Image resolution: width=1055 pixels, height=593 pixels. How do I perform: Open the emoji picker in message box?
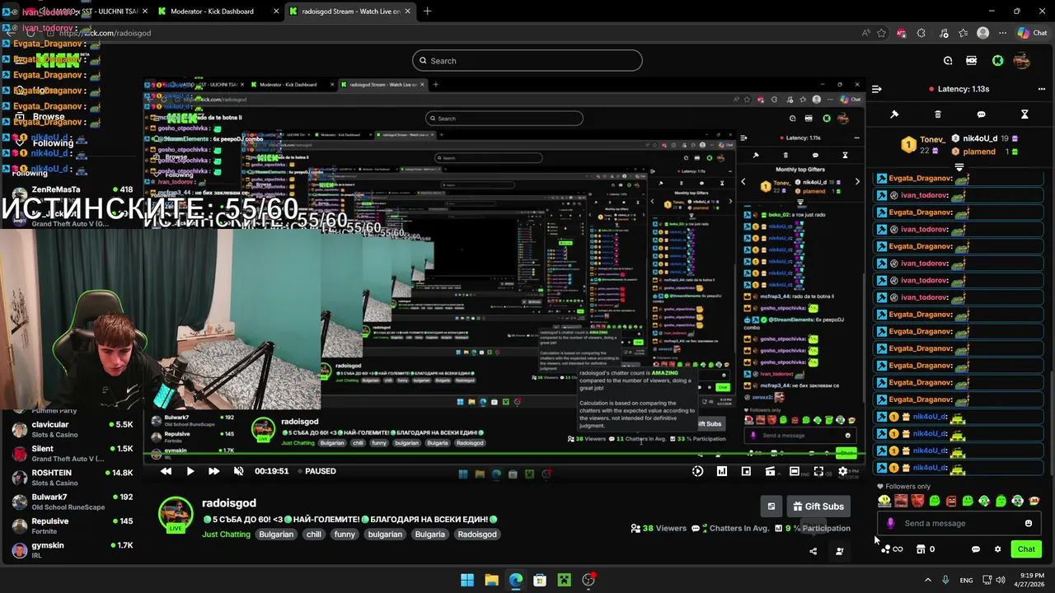point(1029,523)
